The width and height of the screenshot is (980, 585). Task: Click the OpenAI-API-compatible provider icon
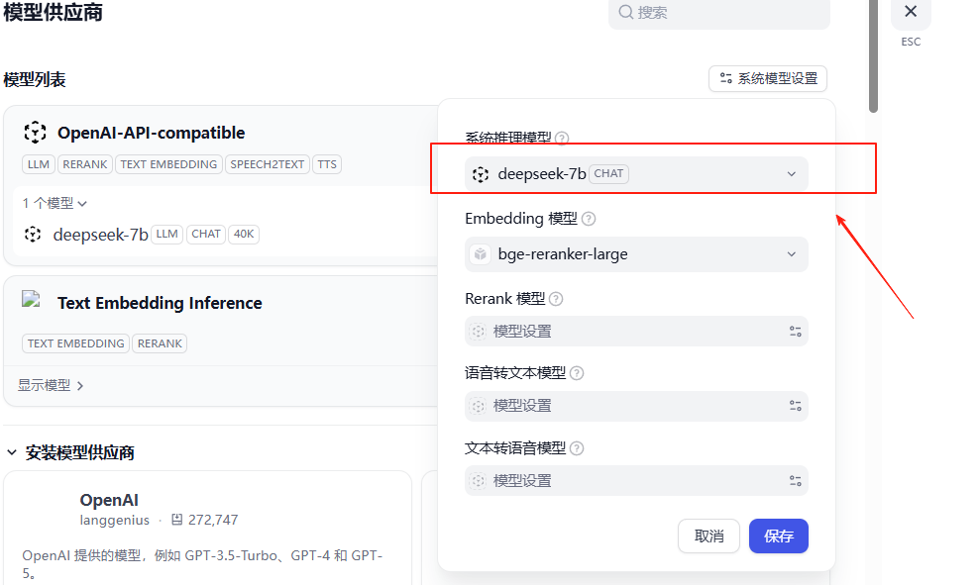pos(36,132)
